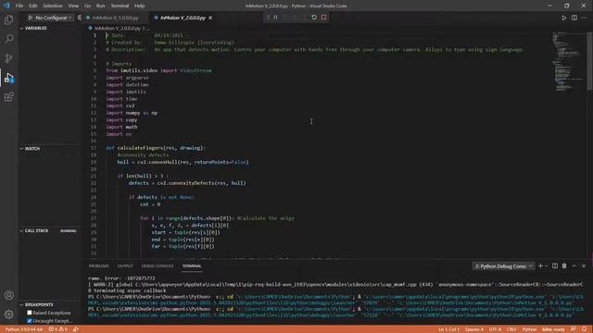This screenshot has height=333, width=593.
Task: Close the terminal panel
Action: pyautogui.click(x=584, y=266)
